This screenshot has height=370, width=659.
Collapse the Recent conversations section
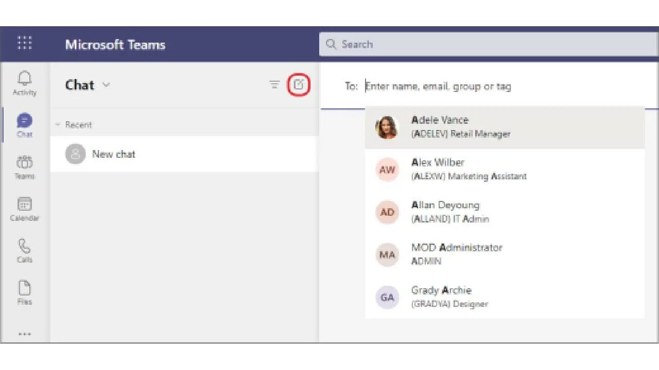58,124
